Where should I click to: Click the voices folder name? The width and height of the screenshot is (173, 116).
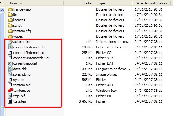(x=18, y=36)
